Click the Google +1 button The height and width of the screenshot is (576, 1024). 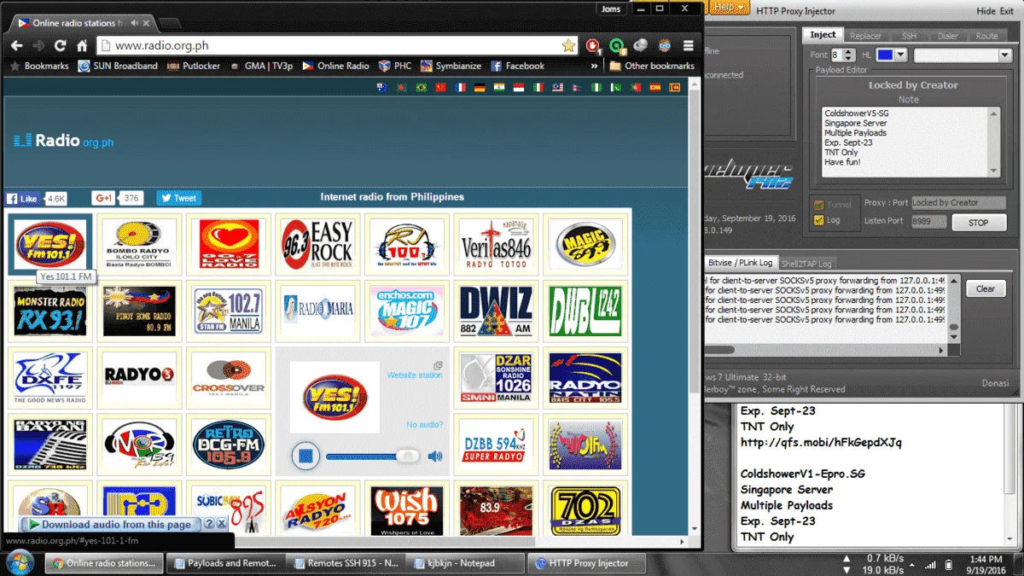click(x=104, y=198)
